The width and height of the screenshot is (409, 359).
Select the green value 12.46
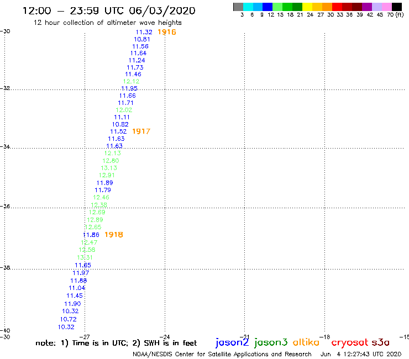tap(101, 197)
